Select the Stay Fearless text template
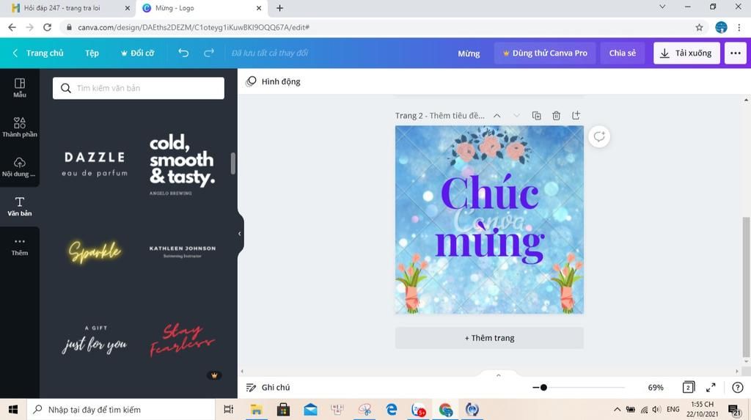Image resolution: width=751 pixels, height=420 pixels. (182, 339)
